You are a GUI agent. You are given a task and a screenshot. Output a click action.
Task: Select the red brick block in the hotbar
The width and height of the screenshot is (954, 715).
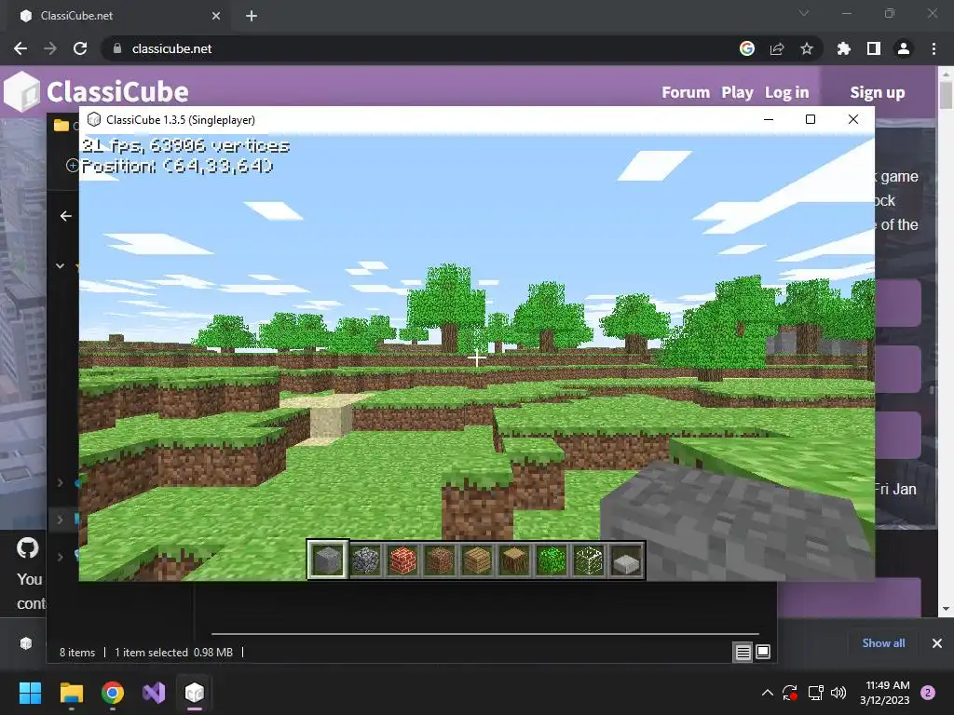tap(402, 560)
